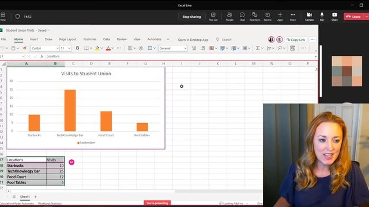Apply the red font color A

point(108,48)
